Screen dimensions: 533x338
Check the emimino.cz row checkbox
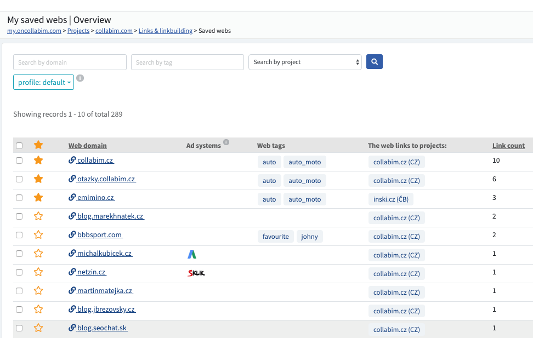(x=19, y=198)
